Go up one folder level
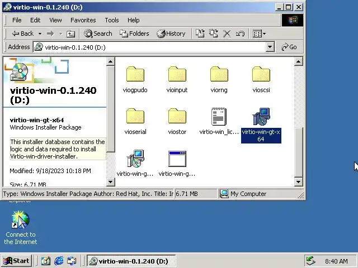Image resolution: width=358 pixels, height=268 pixels. (70, 33)
